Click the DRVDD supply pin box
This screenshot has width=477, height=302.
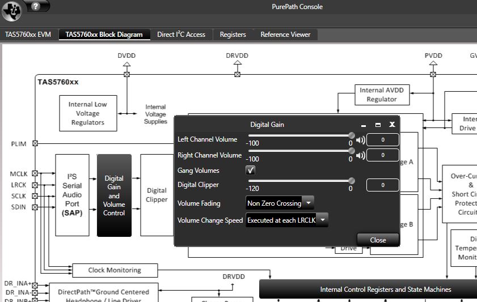click(237, 74)
